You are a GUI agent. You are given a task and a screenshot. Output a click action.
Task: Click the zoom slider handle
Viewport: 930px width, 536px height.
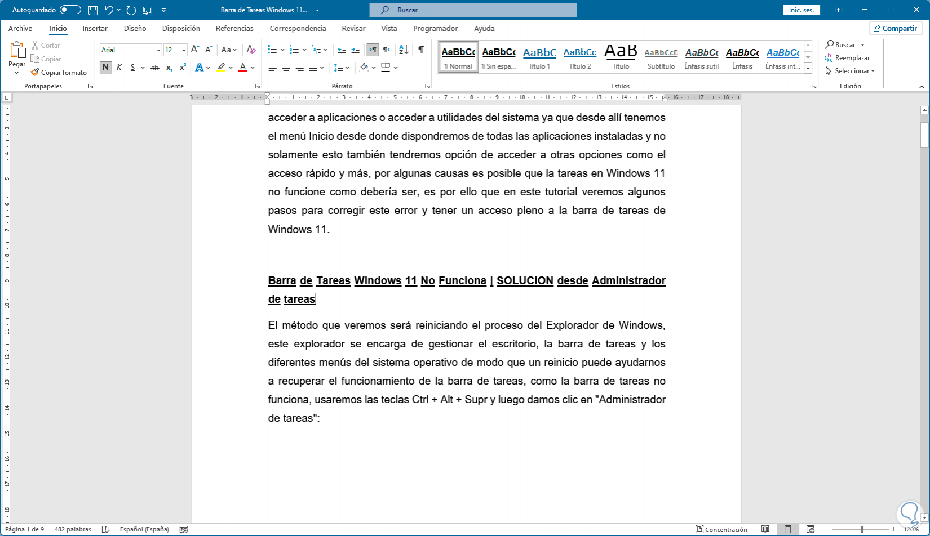(x=862, y=529)
